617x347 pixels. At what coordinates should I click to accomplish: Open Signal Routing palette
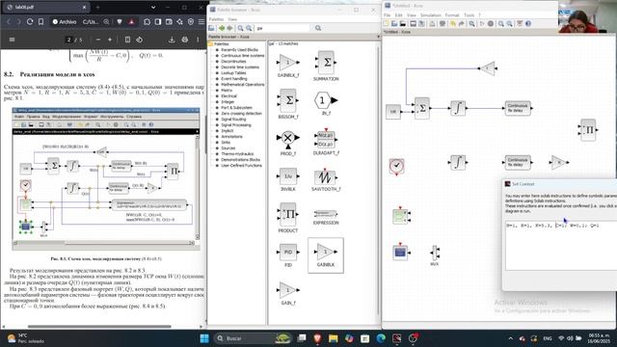pos(233,119)
